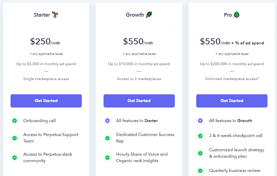Click checkmark beside 3 & 6-week checkpoint call
The image size is (277, 176).
200,136
